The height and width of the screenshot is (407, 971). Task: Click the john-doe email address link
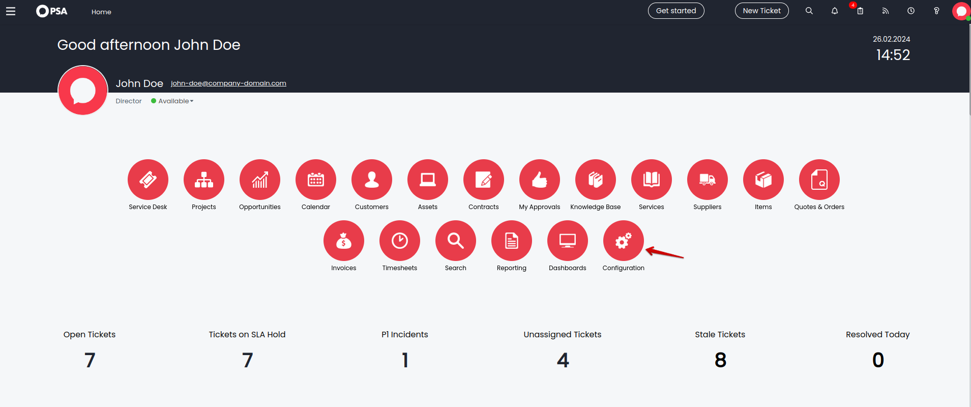click(228, 83)
